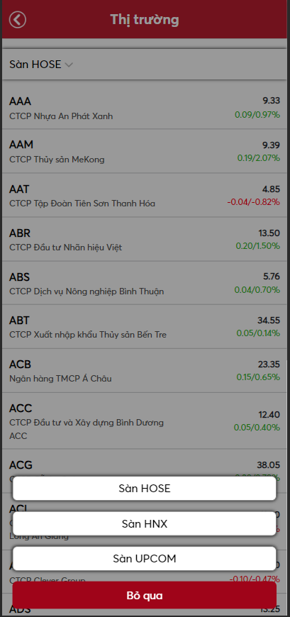Click AAT negative change -0.04/-0.82%

pos(253,202)
